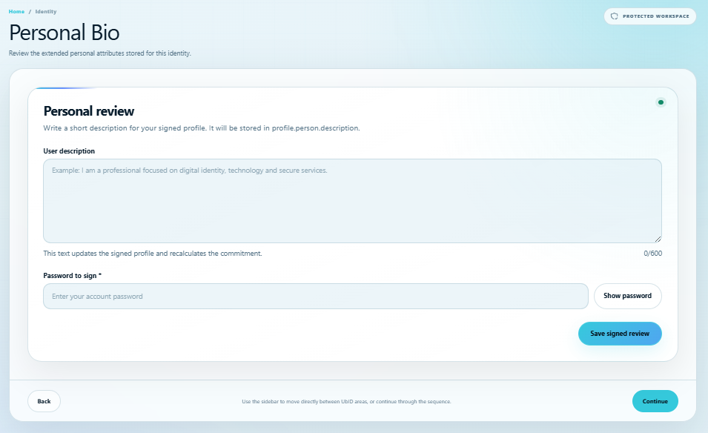Click the subtitle about extended personal attributes
Image resolution: width=708 pixels, height=433 pixels.
coord(100,53)
